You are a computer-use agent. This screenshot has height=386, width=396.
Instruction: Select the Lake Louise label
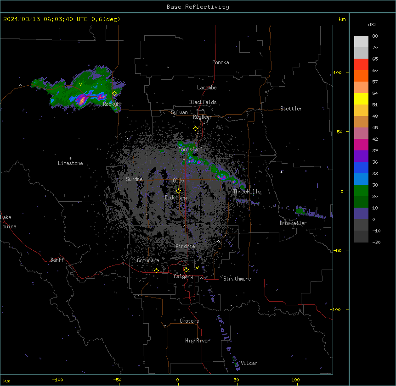(x=8, y=222)
